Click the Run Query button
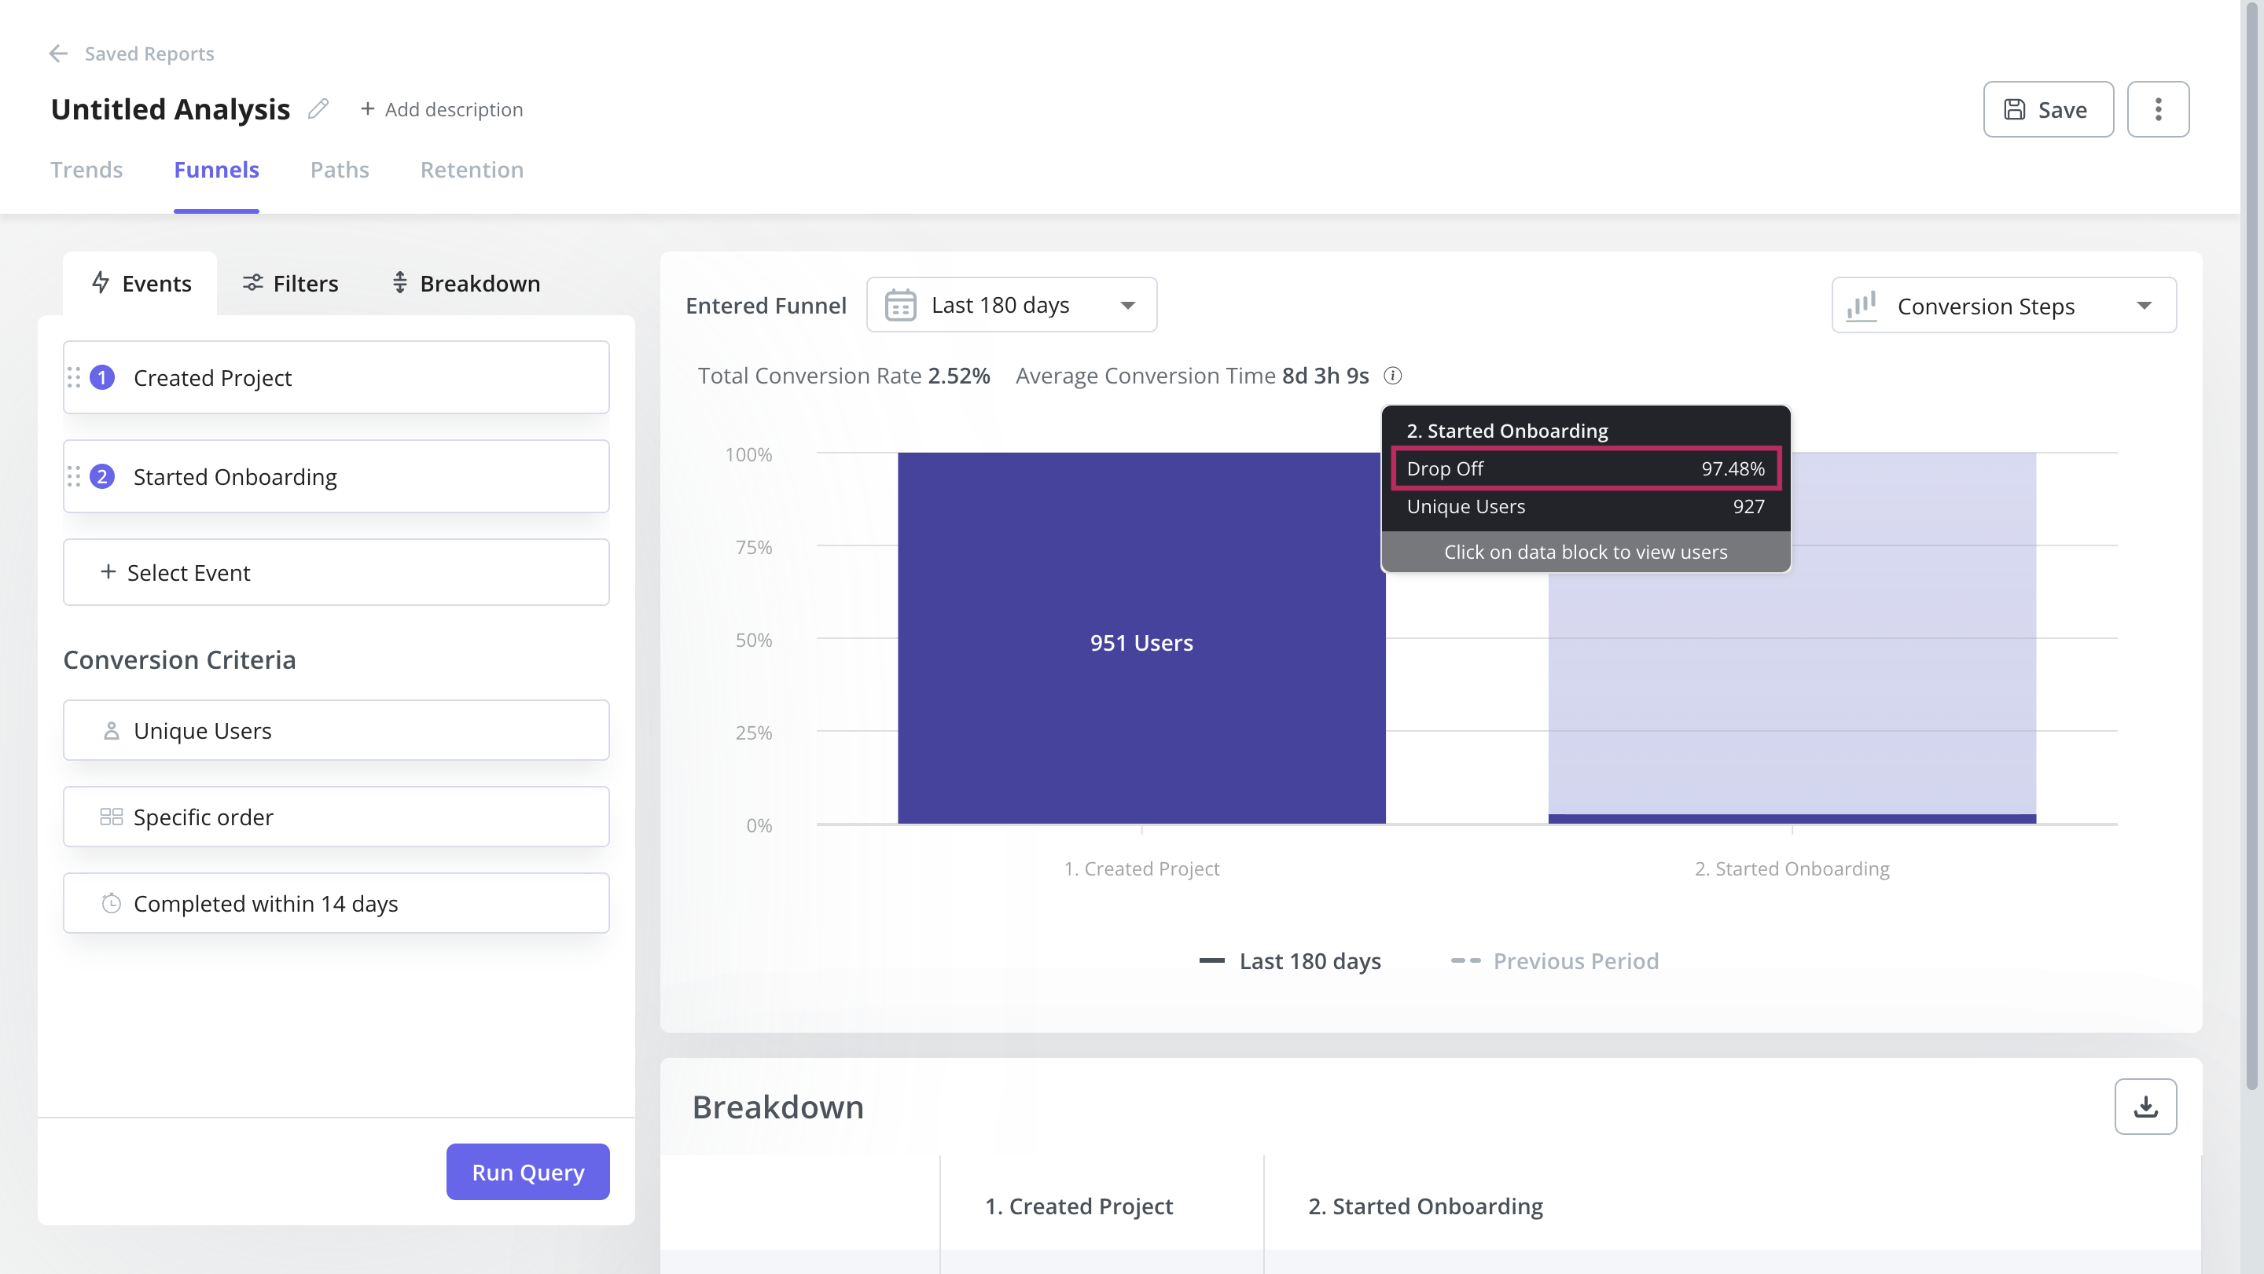This screenshot has width=2264, height=1274. click(527, 1171)
